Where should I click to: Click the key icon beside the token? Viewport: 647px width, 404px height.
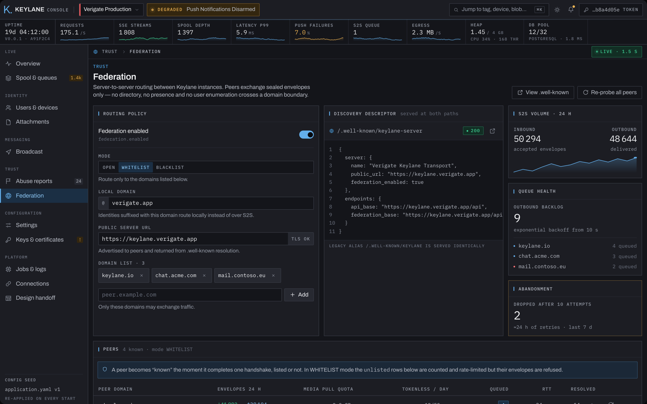(x=586, y=10)
